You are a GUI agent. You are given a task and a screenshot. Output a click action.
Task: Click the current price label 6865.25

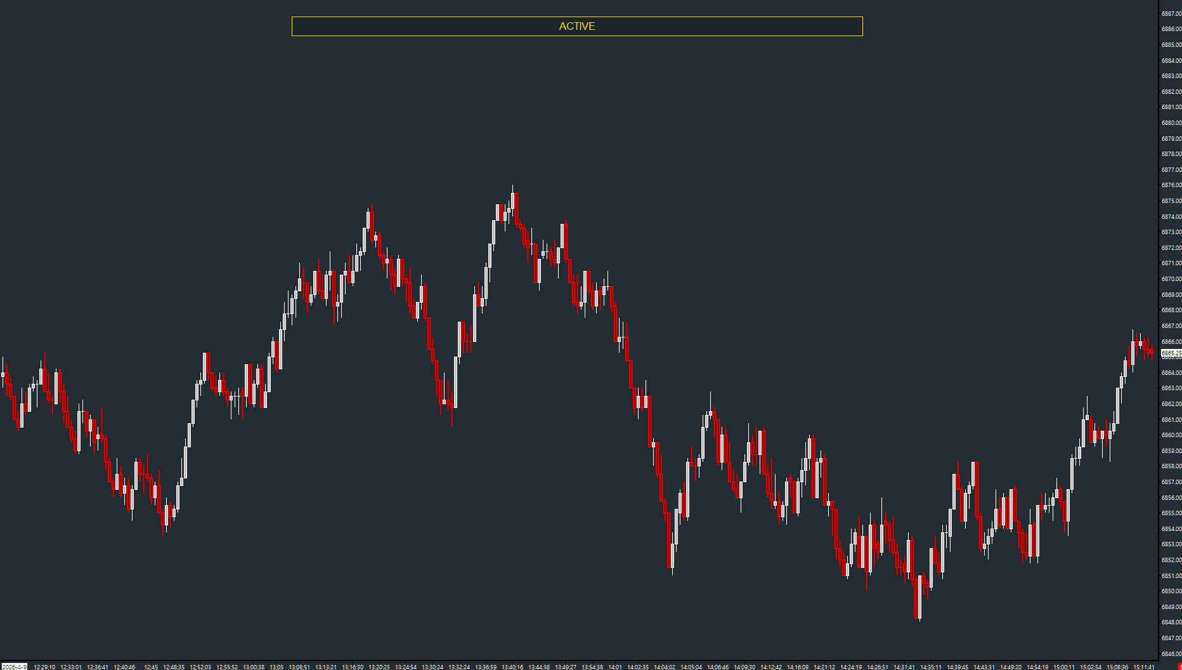[x=1171, y=353]
